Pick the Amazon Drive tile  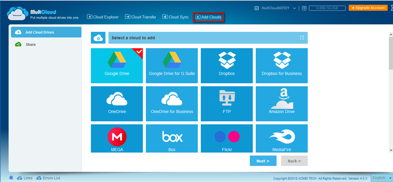282,104
